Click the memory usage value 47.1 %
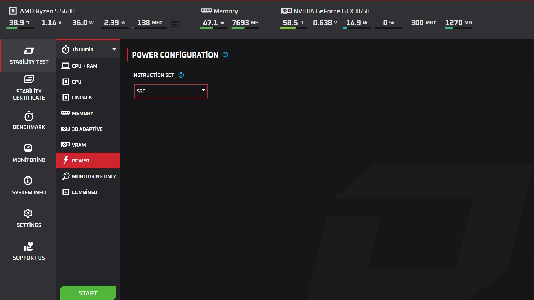The image size is (534, 300). pyautogui.click(x=213, y=23)
